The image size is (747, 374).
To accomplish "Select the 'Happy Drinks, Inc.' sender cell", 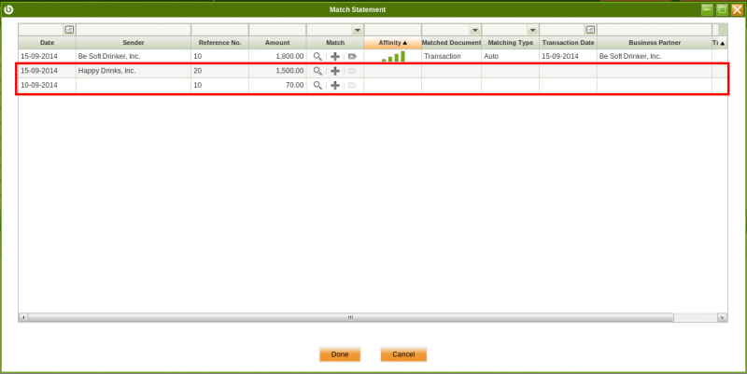I will click(x=134, y=71).
